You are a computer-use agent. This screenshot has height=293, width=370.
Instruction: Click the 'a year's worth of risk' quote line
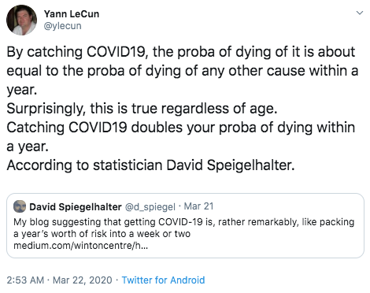point(102,234)
